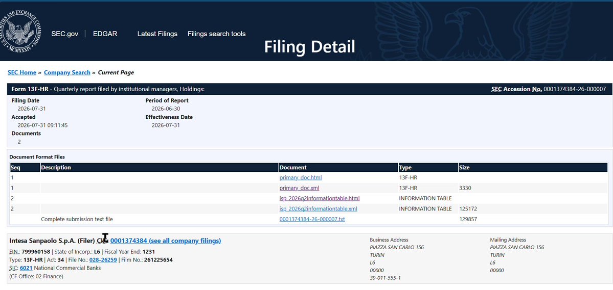
Task: Click the size value 3330
Action: (x=466, y=188)
